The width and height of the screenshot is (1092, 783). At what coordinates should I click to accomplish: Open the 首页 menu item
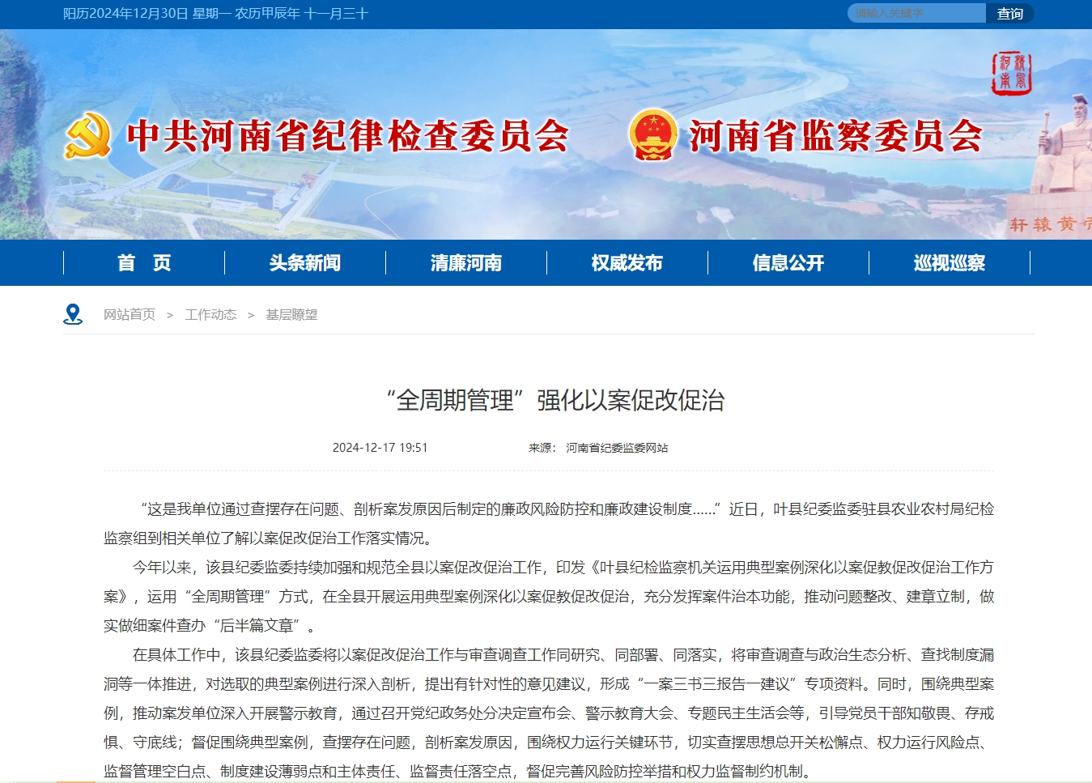click(x=144, y=263)
